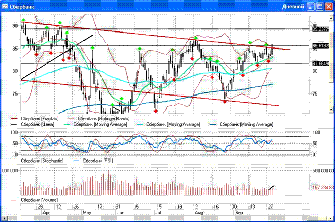Viewport: 335px width, 222px height.
Task: Select the Сбербанк [Цена] legend entry
Action: coord(32,124)
